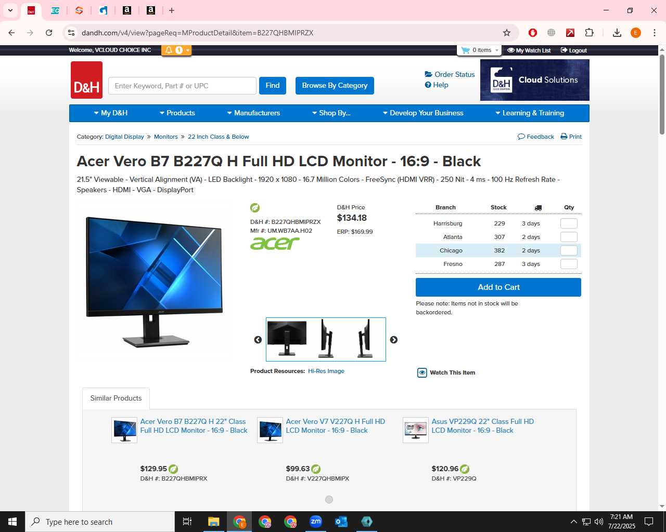This screenshot has height=532, width=666.
Task: Click the similar products carousel page dot
Action: [329, 499]
